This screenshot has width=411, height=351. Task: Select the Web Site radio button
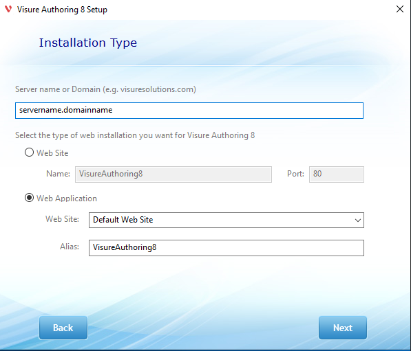29,152
